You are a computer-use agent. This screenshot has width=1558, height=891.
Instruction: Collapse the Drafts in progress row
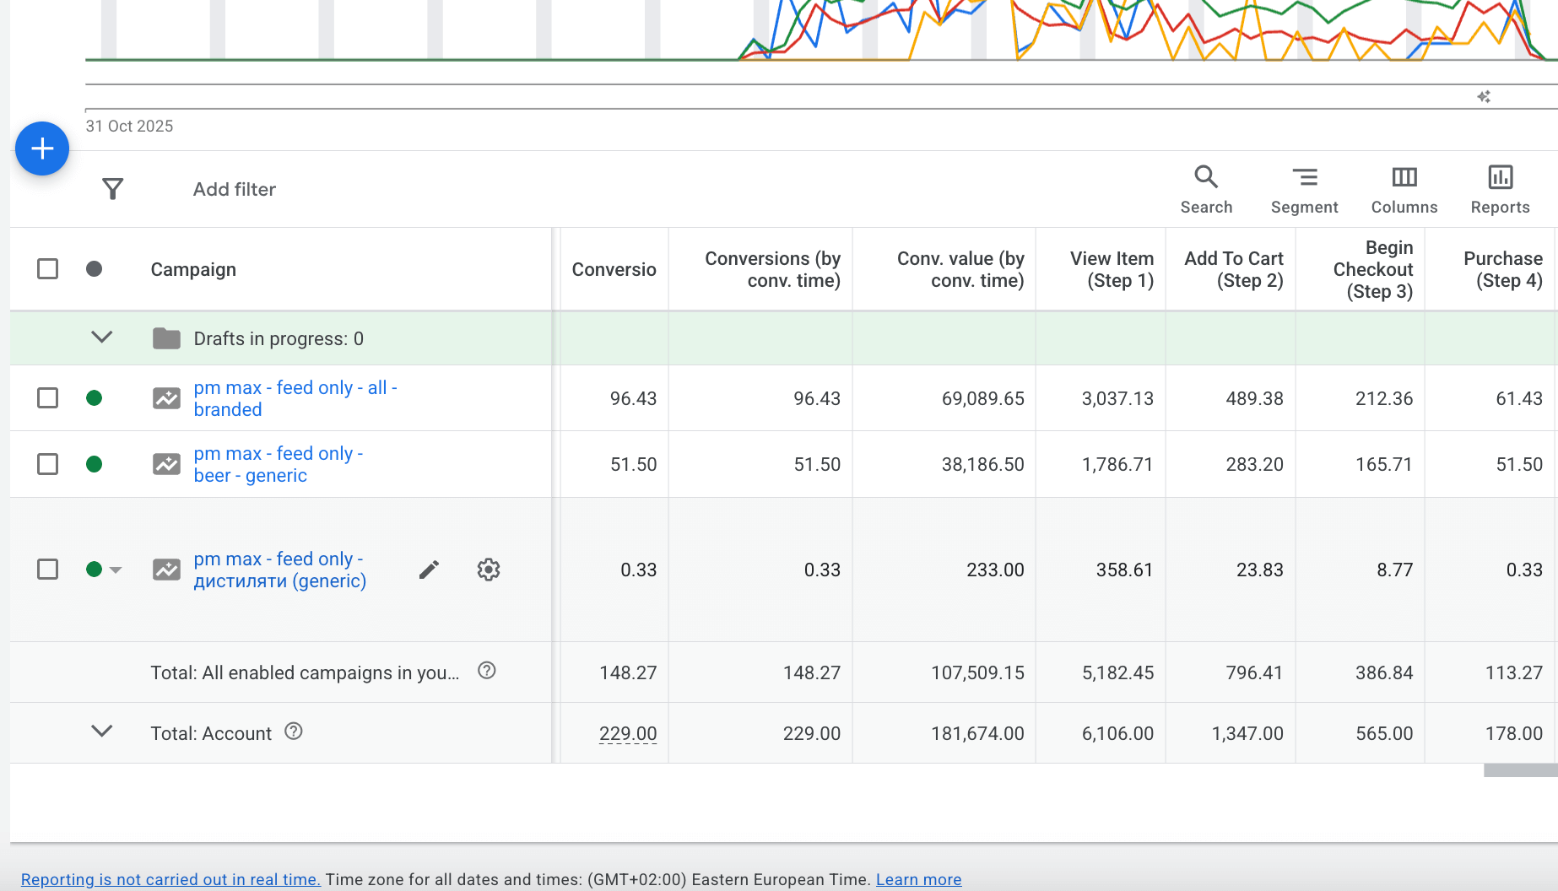101,337
